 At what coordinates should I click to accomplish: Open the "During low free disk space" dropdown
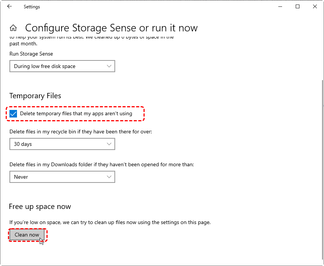coord(57,66)
